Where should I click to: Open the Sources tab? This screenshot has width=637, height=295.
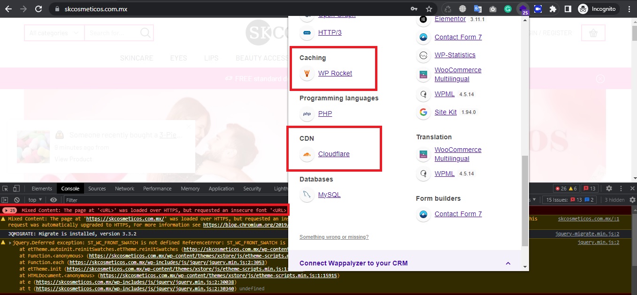pyautogui.click(x=97, y=189)
